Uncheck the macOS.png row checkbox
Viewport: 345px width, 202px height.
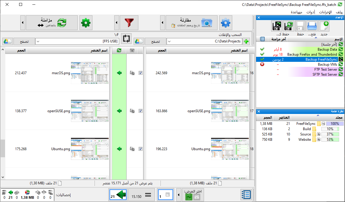pos(140,73)
